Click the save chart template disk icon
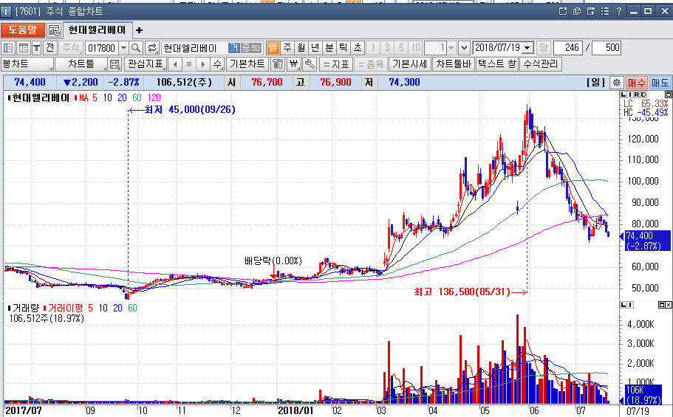 [115, 64]
